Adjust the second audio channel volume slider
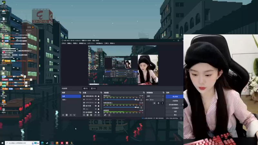 tap(120, 107)
